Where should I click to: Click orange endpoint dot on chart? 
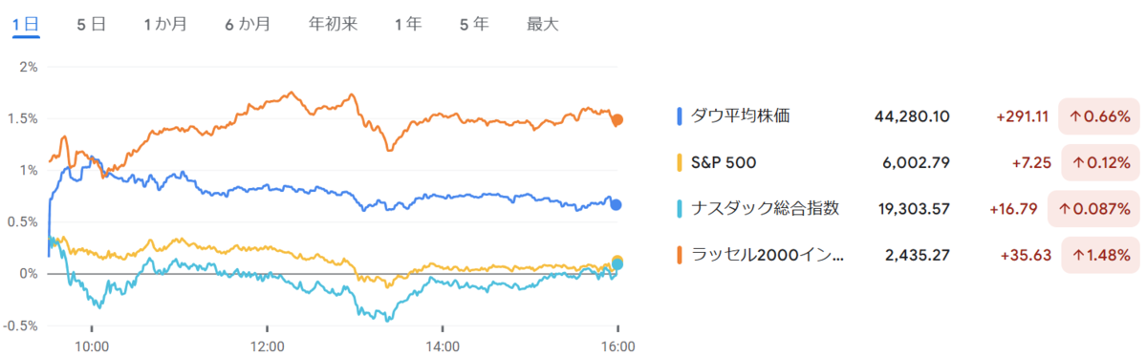point(617,120)
